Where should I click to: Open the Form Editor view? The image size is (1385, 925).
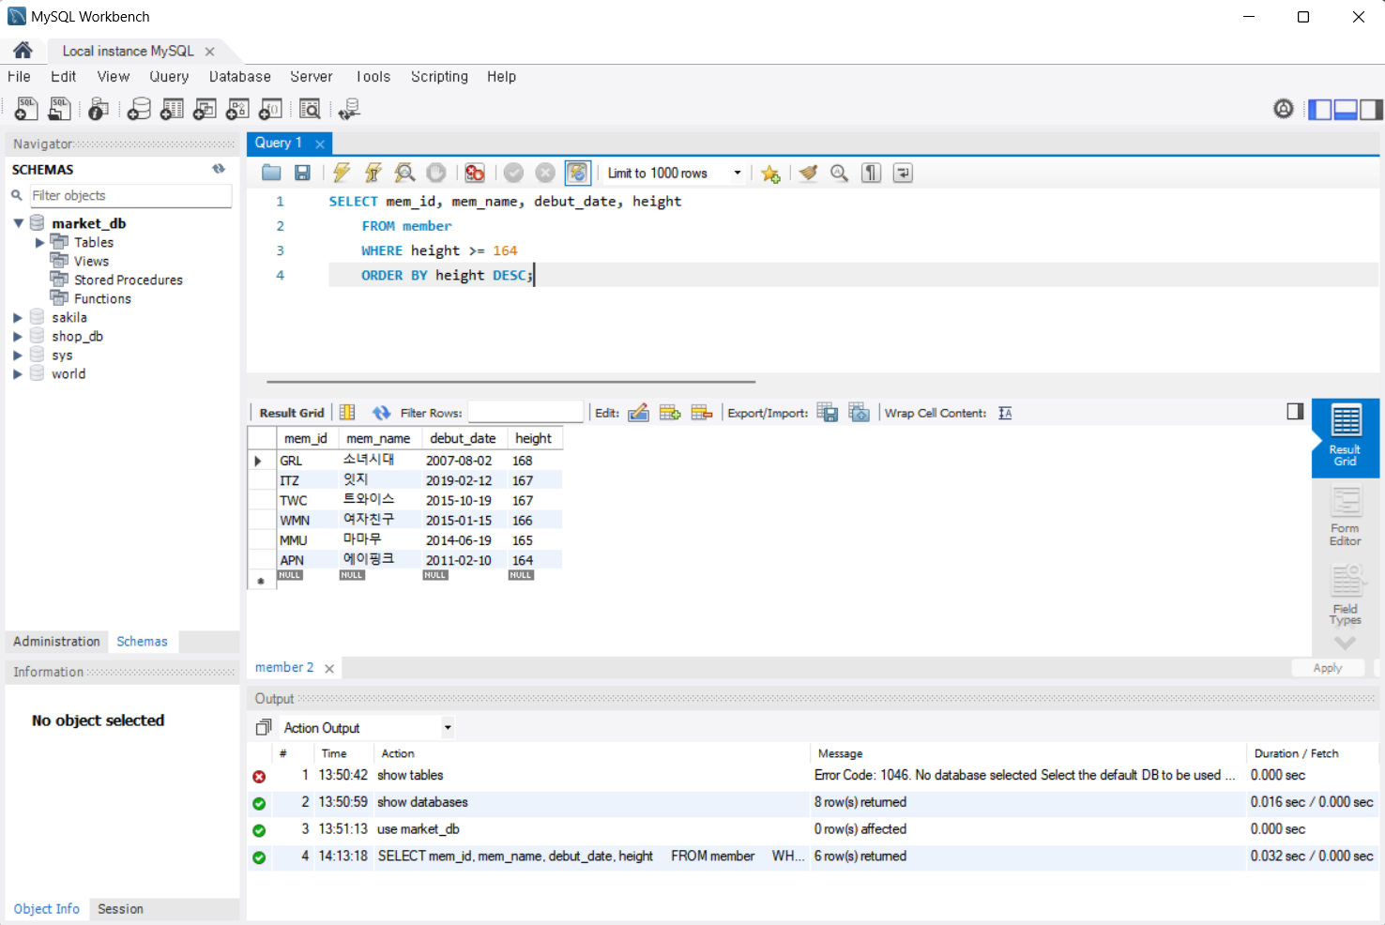pyautogui.click(x=1345, y=517)
